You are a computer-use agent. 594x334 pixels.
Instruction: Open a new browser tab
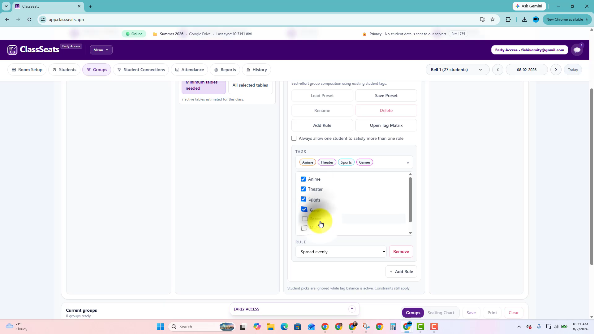click(90, 6)
